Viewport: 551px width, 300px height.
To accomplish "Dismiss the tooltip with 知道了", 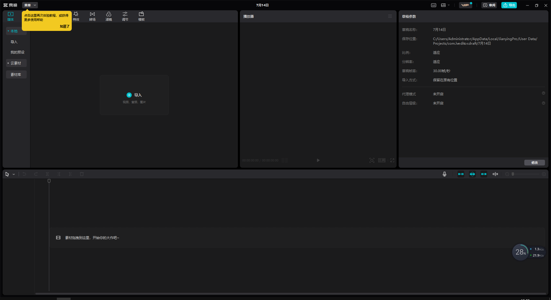I will (65, 26).
